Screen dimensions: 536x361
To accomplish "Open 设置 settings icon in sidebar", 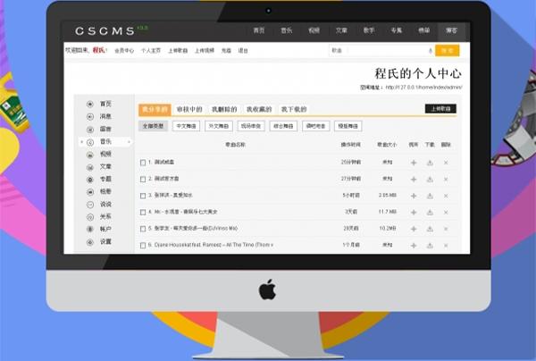I will pyautogui.click(x=90, y=242).
